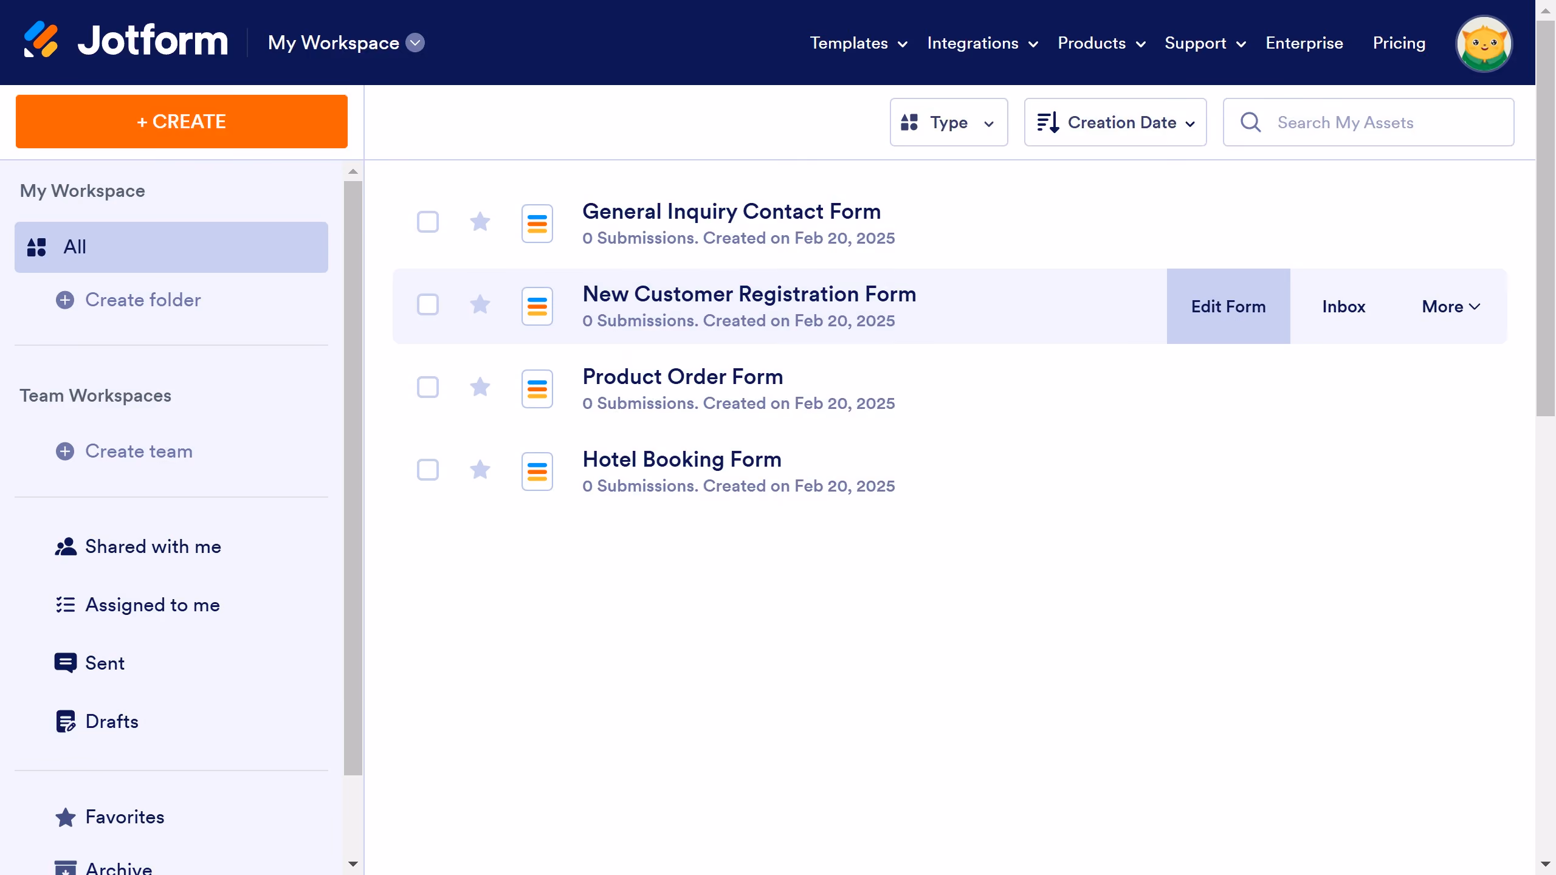Click the sidebar scroll down arrow
This screenshot has height=875, width=1556.
point(353,864)
